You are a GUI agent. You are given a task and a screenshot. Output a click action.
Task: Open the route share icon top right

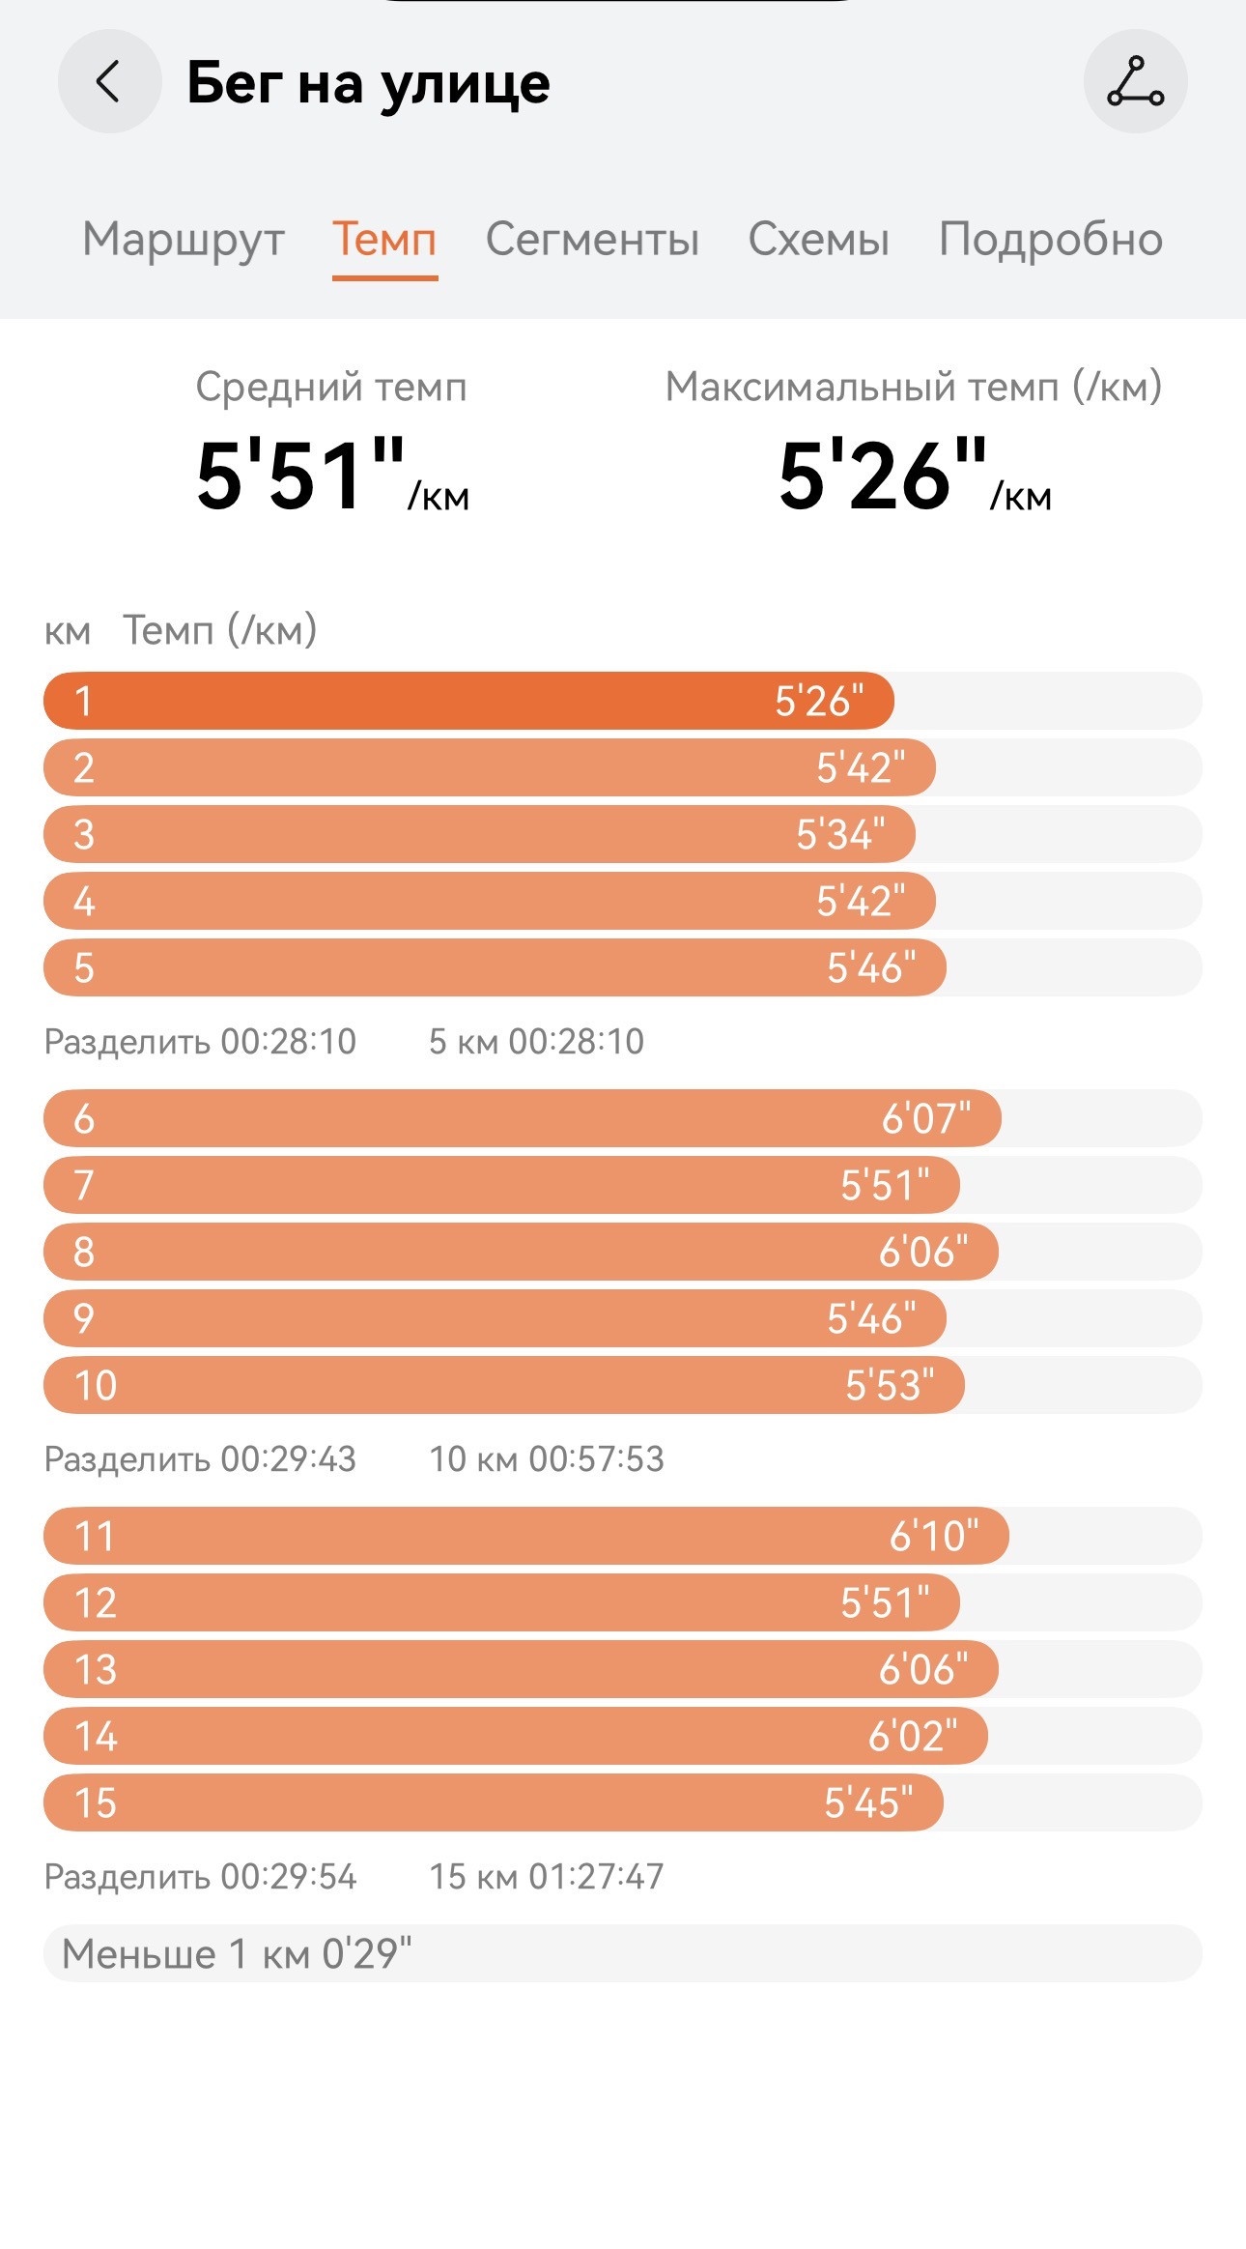(x=1135, y=81)
